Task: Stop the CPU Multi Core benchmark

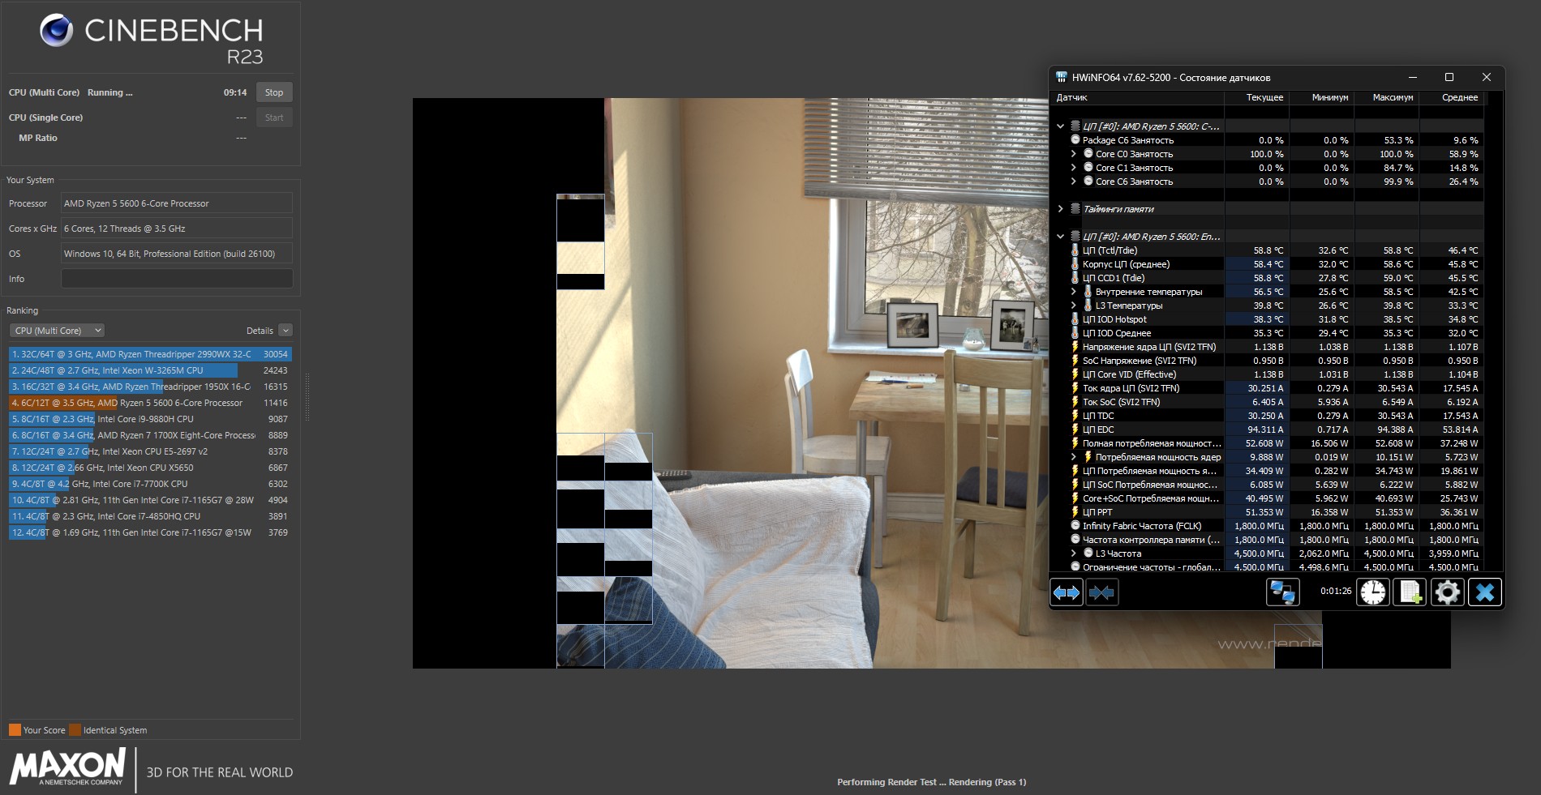Action: [274, 92]
